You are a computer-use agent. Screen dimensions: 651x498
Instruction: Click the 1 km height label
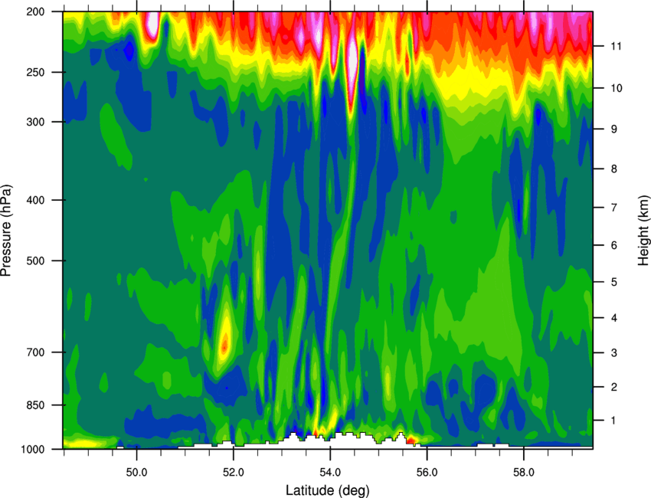pos(613,421)
